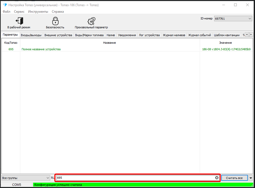Click the Название column header

click(x=110, y=43)
